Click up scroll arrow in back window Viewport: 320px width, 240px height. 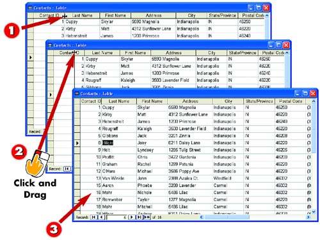(267, 15)
